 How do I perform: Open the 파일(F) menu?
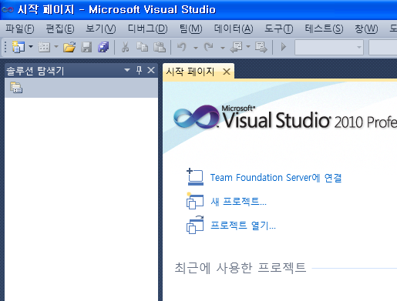pyautogui.click(x=20, y=28)
